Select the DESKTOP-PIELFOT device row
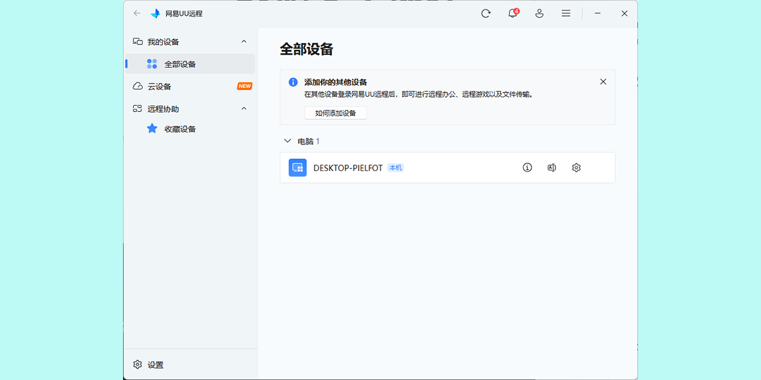 coord(412,167)
